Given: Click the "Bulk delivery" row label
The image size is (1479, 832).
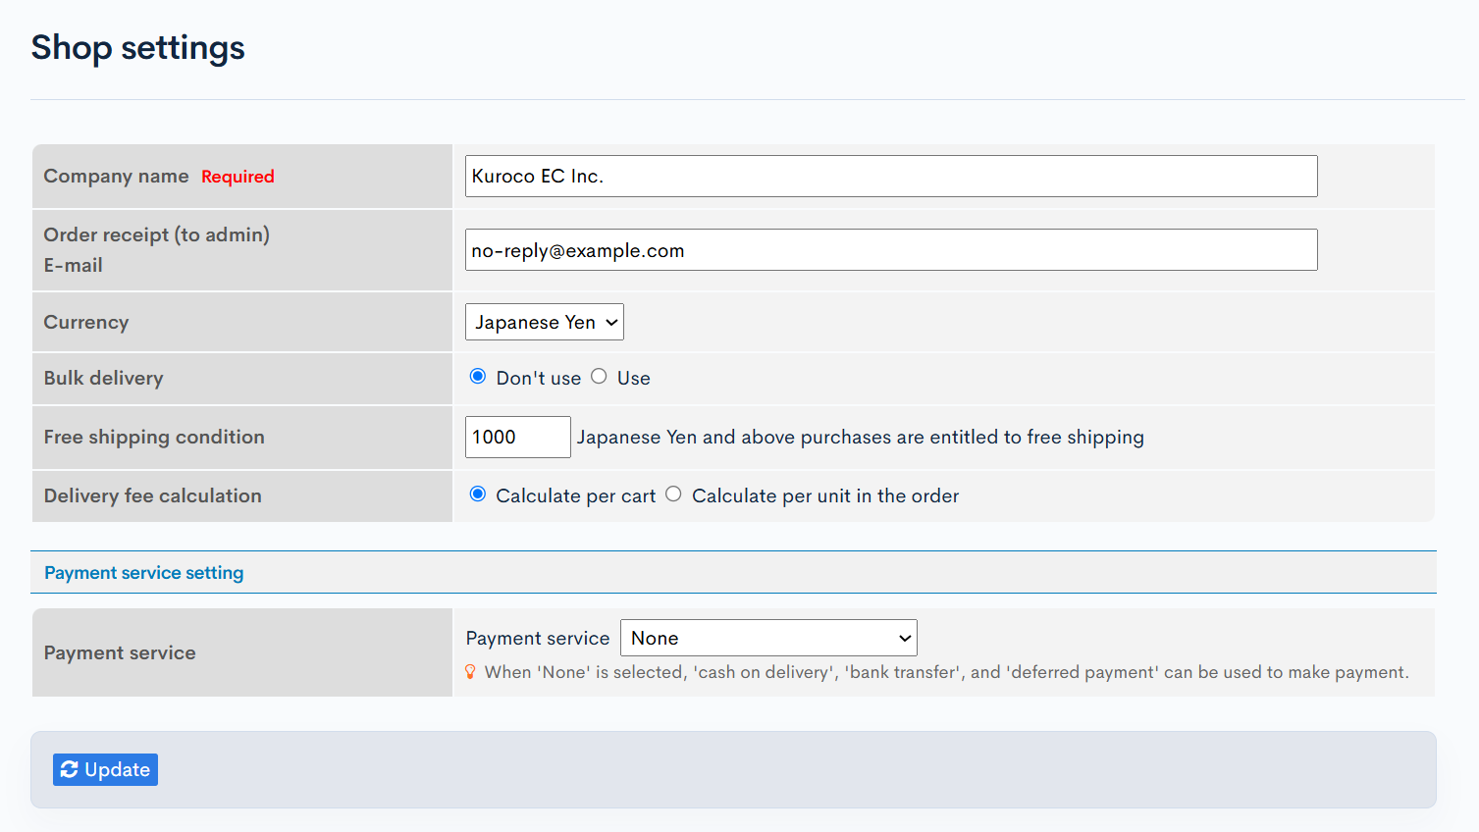Looking at the screenshot, I should [103, 378].
